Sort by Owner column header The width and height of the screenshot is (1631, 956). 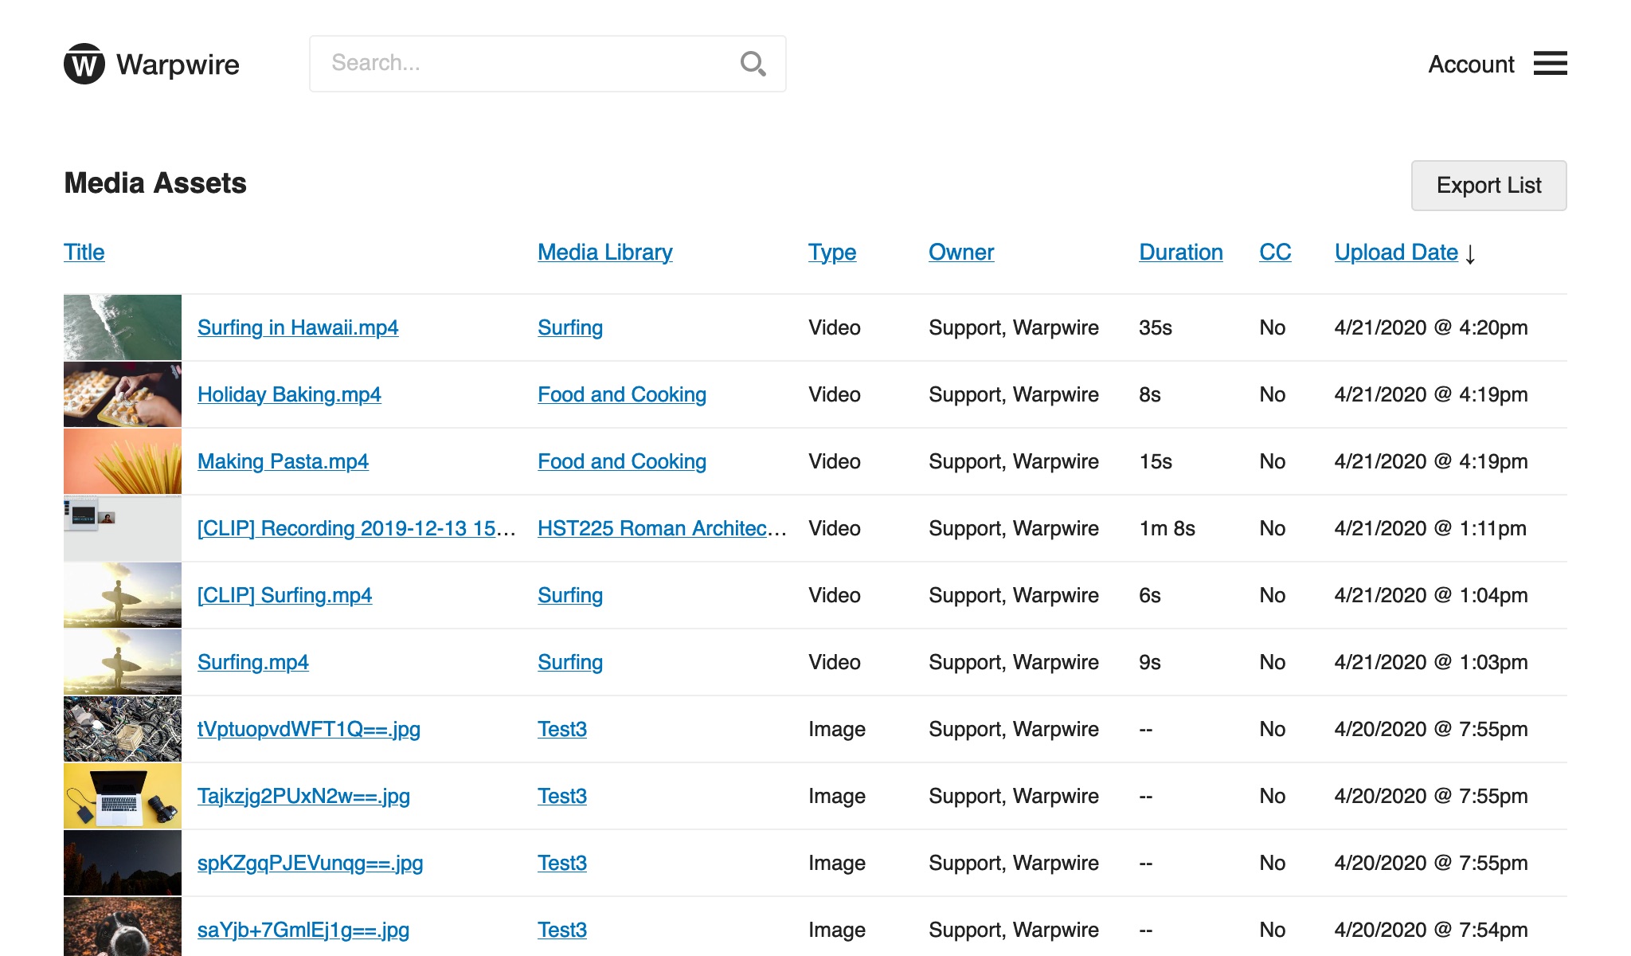coord(960,253)
